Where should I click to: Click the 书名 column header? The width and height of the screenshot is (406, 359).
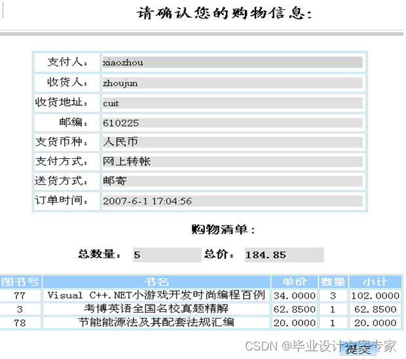[x=157, y=282]
